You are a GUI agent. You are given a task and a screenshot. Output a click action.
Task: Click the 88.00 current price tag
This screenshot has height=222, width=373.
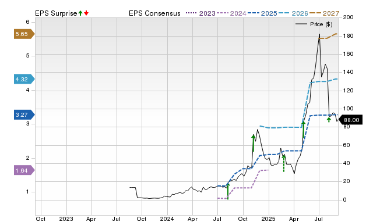tap(350, 120)
